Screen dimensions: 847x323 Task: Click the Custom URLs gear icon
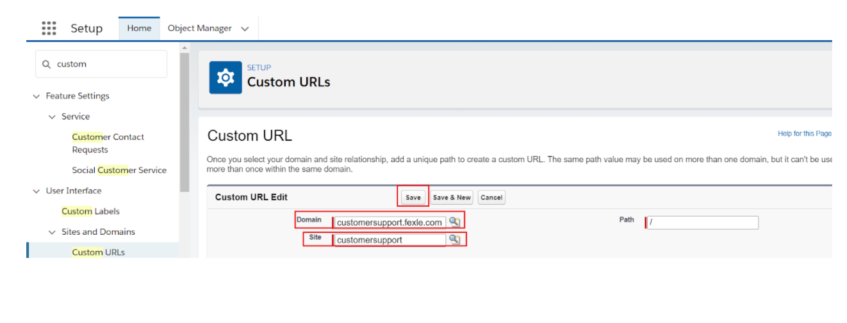(226, 78)
